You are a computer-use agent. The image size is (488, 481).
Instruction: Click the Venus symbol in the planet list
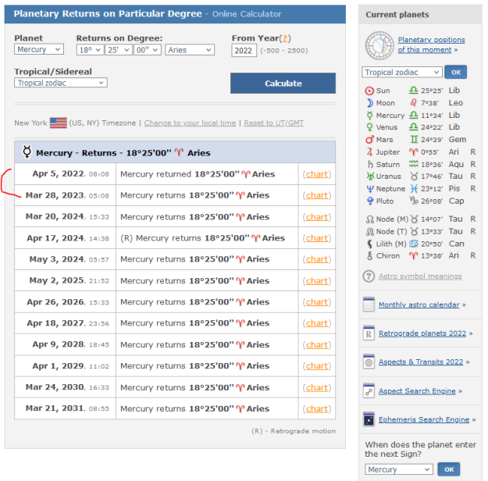click(x=369, y=127)
